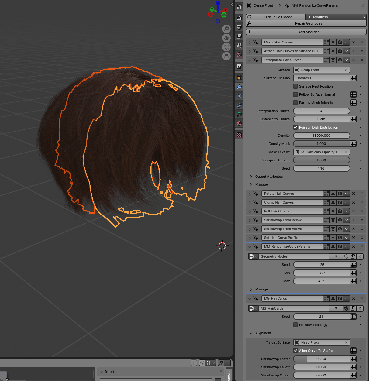The width and height of the screenshot is (369, 381).
Task: Enable the Preview Topology checkbox
Action: [295, 325]
